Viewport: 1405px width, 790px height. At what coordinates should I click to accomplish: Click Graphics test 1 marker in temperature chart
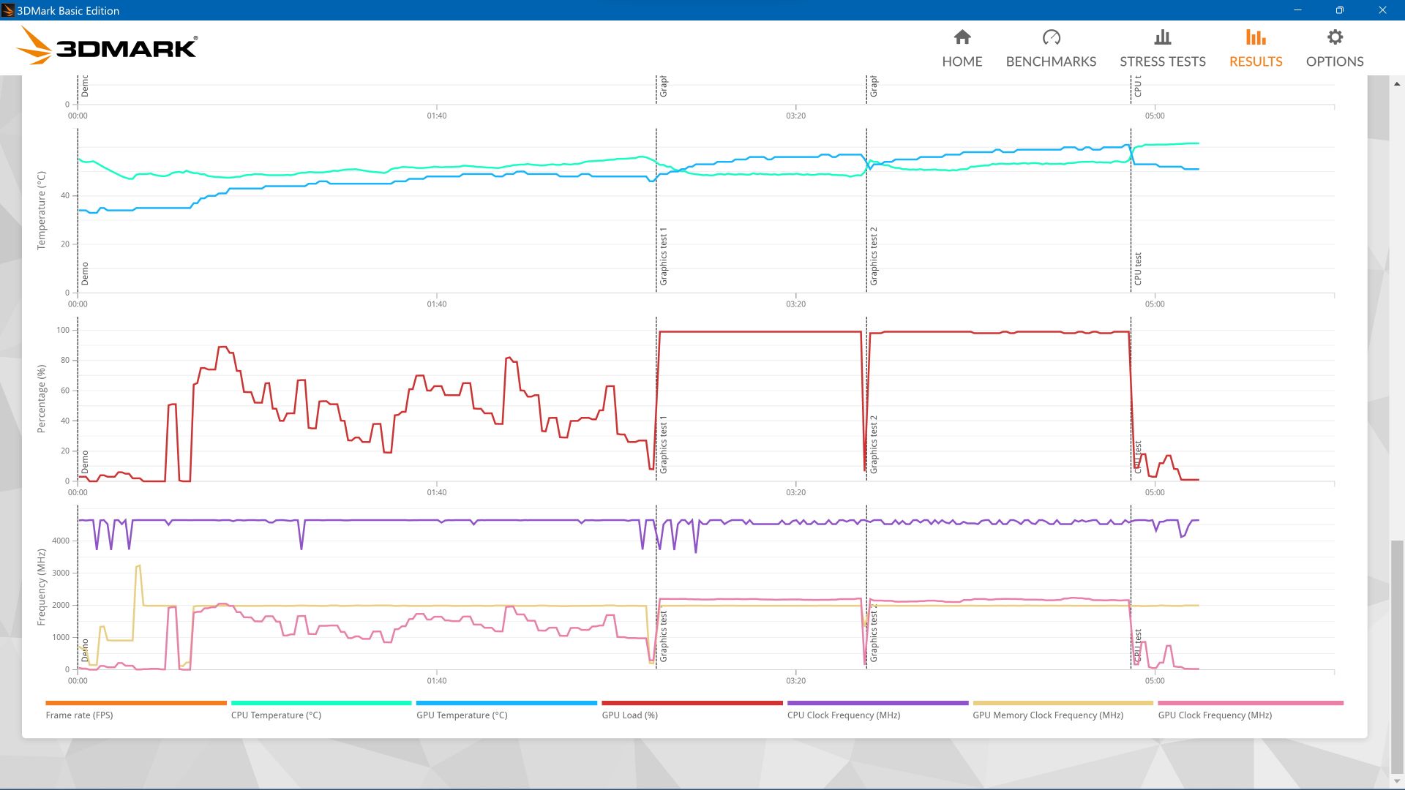click(664, 256)
